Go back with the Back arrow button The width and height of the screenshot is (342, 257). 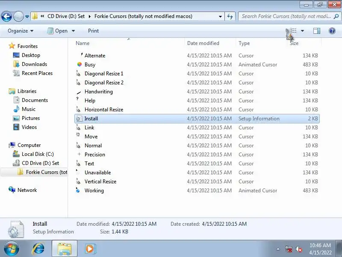(x=6, y=16)
